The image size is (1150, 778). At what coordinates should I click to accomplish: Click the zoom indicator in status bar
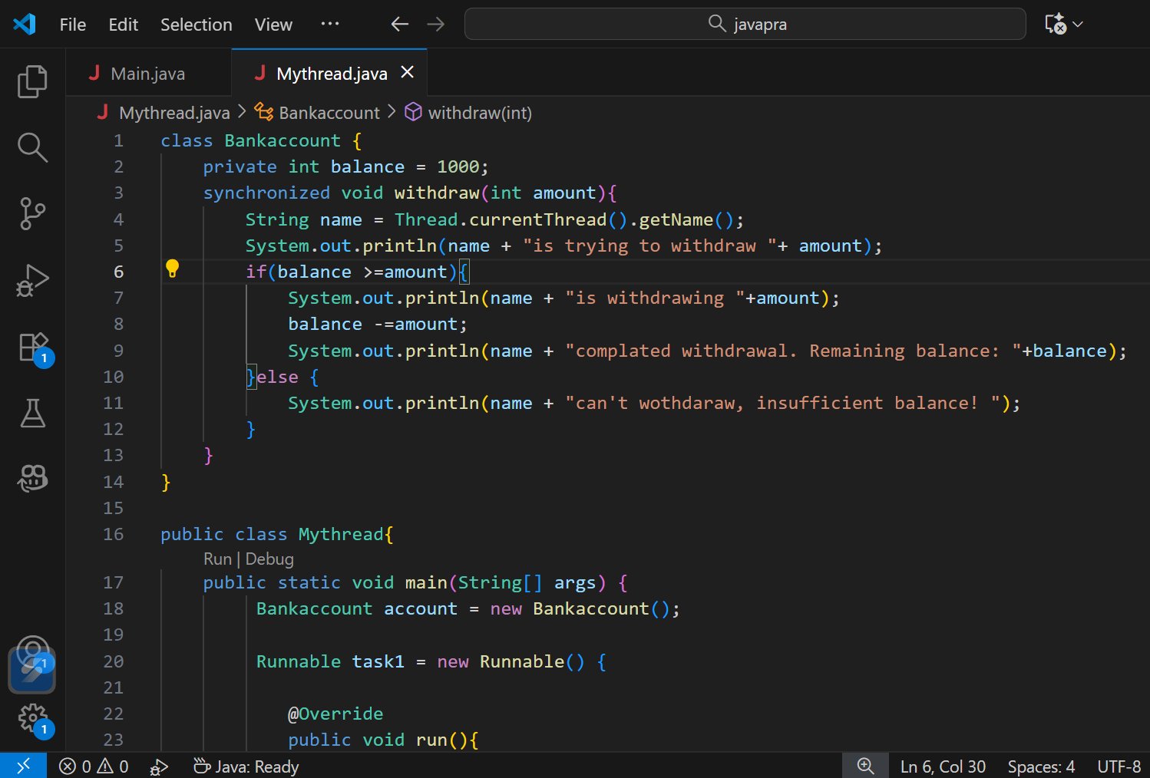coord(865,766)
